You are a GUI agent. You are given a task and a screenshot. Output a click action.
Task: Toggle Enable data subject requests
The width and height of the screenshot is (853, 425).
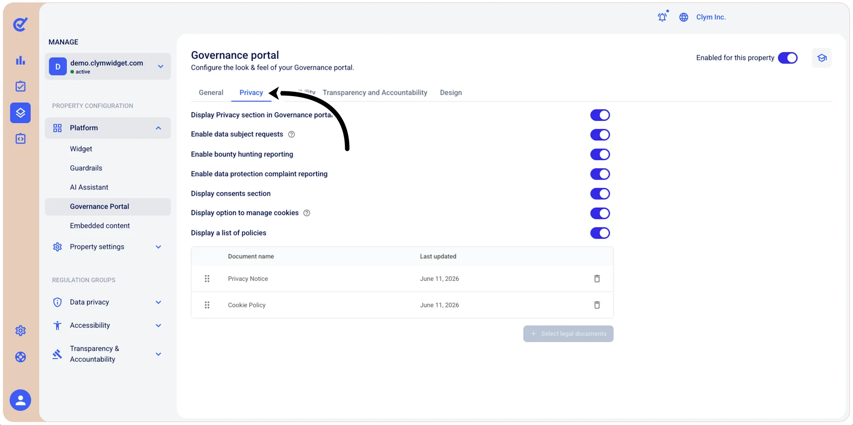click(x=600, y=135)
